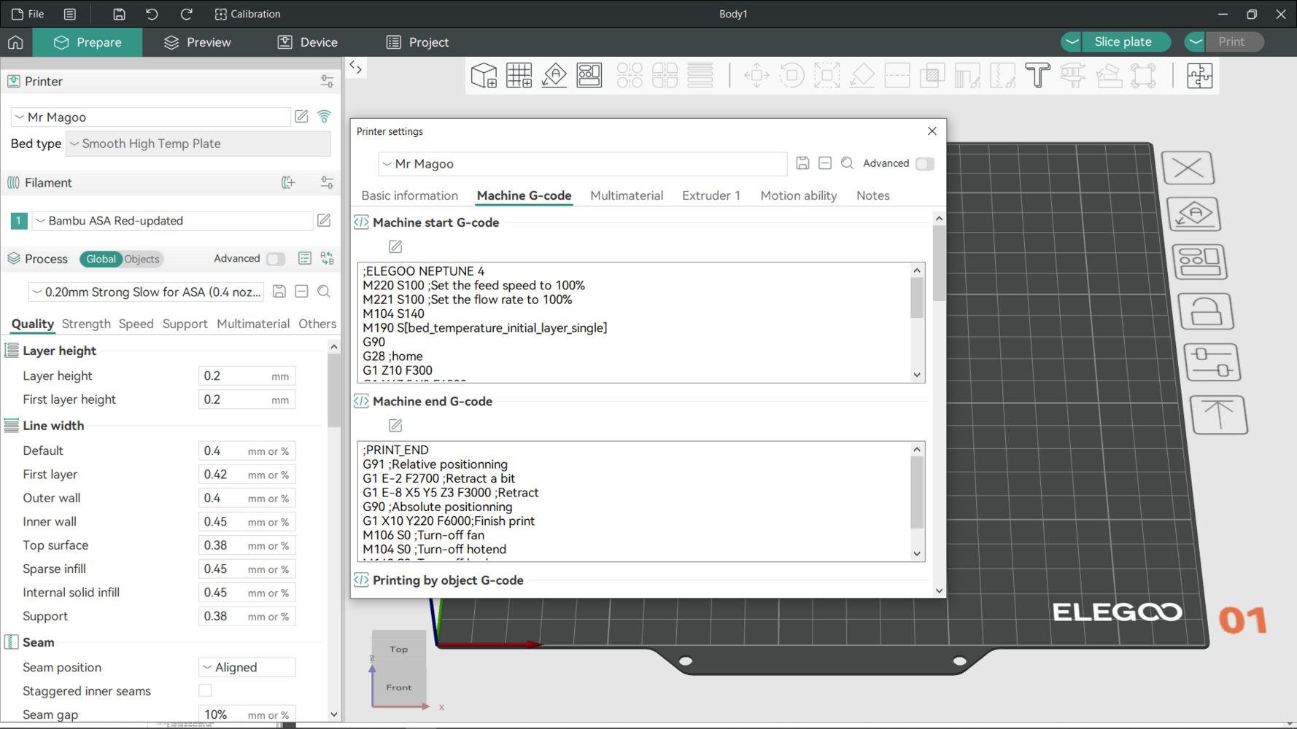Click the arrange all objects icon
Image resolution: width=1297 pixels, height=729 pixels.
[589, 75]
